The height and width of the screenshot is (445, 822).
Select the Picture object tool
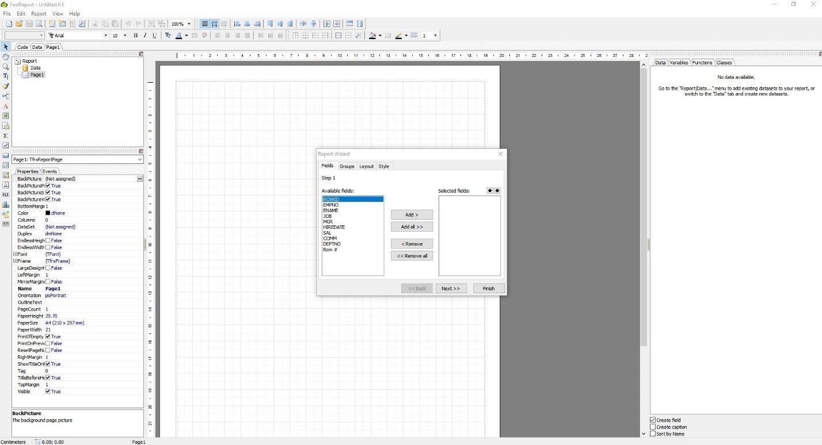6,116
